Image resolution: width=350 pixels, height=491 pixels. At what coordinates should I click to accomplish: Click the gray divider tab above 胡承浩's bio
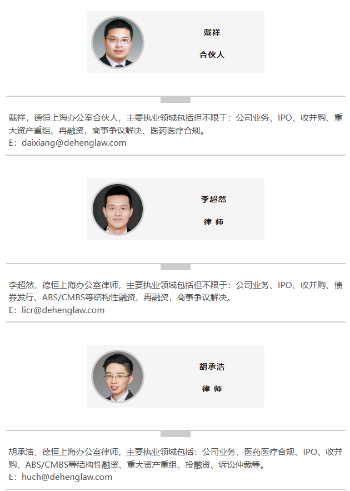tap(176, 434)
